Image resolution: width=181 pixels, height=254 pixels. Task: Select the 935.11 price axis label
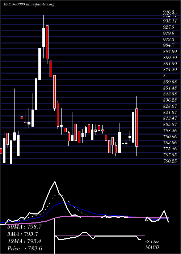pos(169,21)
